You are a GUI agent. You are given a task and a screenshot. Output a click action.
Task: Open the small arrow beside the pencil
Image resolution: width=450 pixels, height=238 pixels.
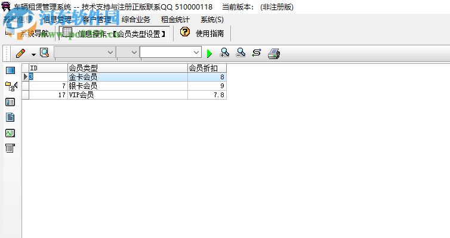pos(33,54)
